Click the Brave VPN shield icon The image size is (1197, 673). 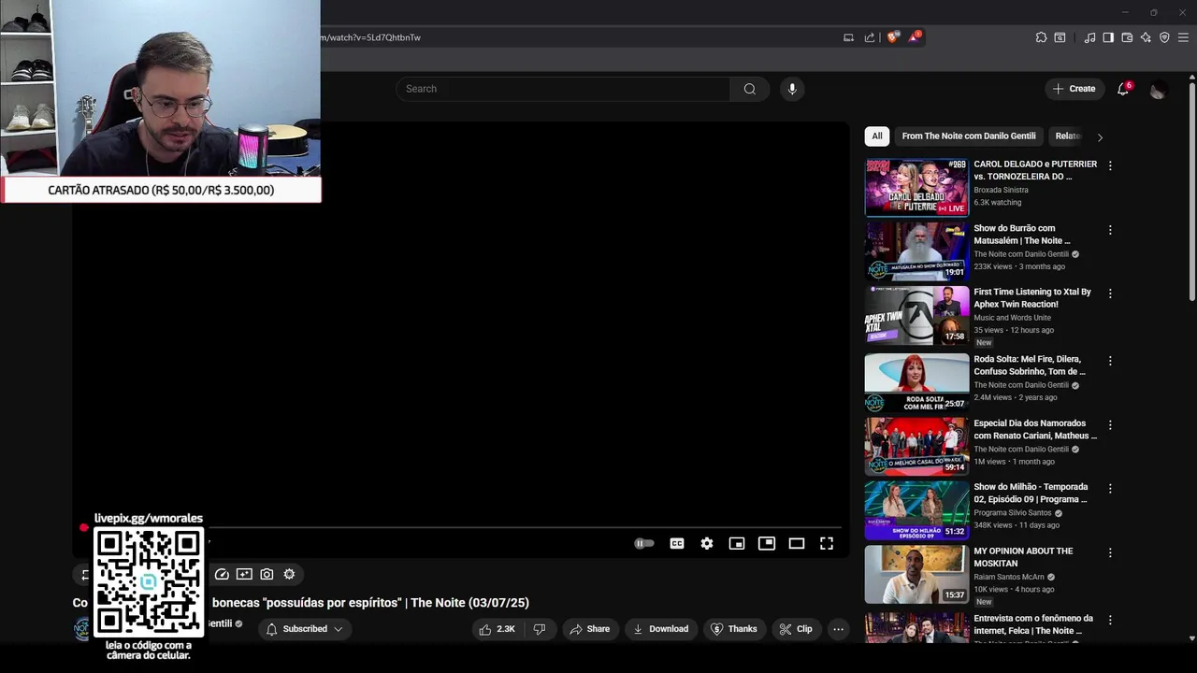point(1164,37)
